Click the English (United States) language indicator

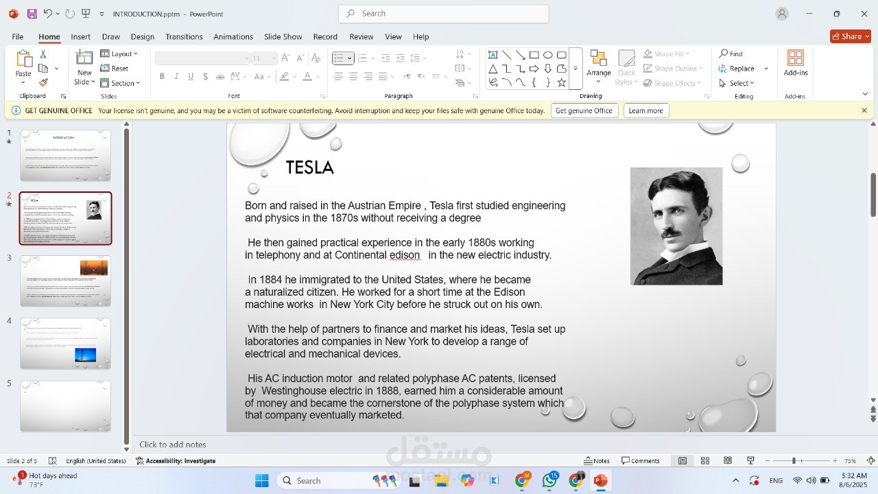96,460
